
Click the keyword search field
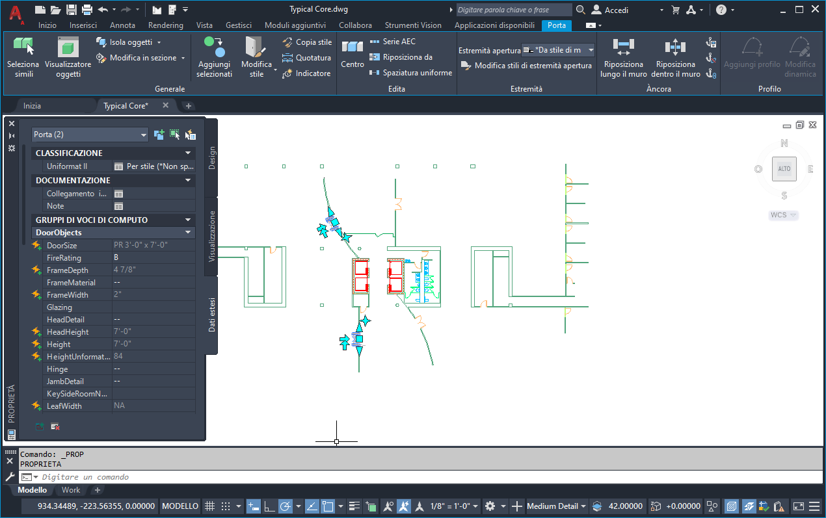pos(514,10)
